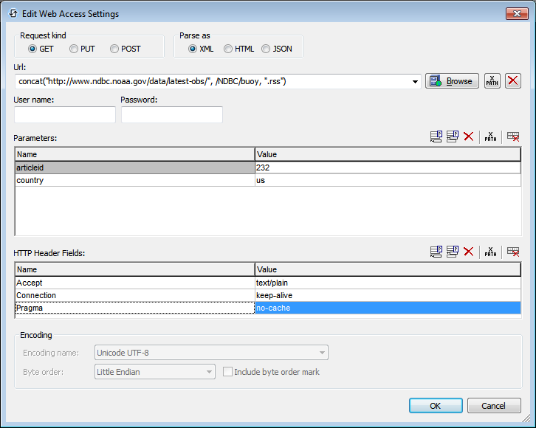Choose JSON in Parse as options

coord(266,49)
